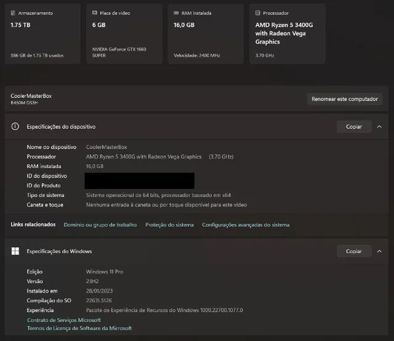Open the RAM instalada 16,0 GB card
This screenshot has width=394, height=341.
pos(206,34)
